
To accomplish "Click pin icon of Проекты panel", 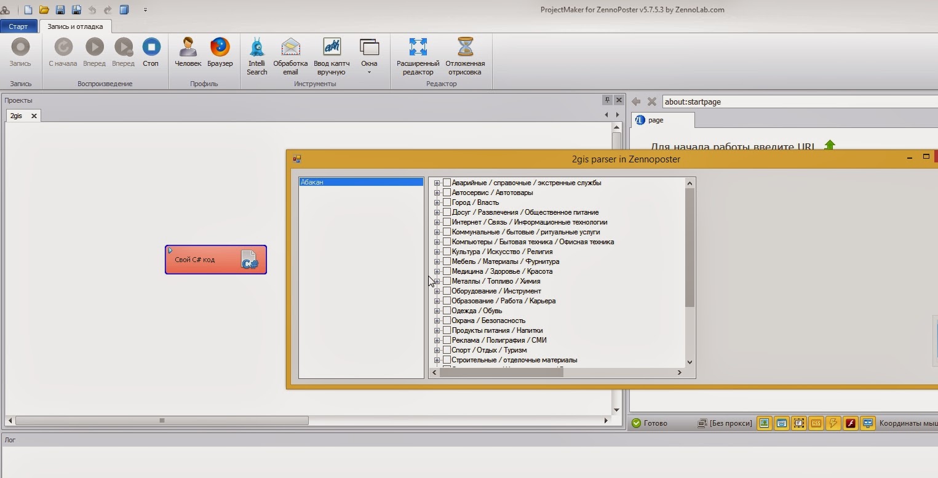I will (607, 100).
